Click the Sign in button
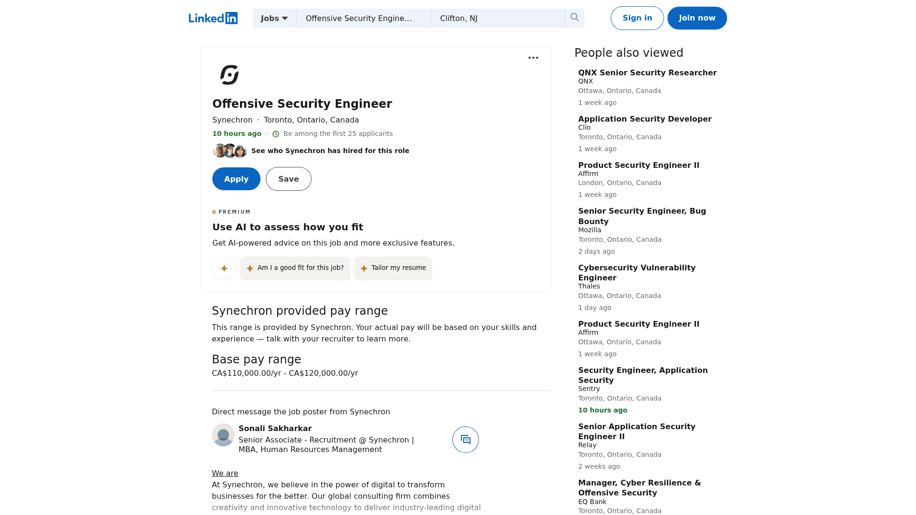Screen dimensions: 916x515 pyautogui.click(x=637, y=18)
